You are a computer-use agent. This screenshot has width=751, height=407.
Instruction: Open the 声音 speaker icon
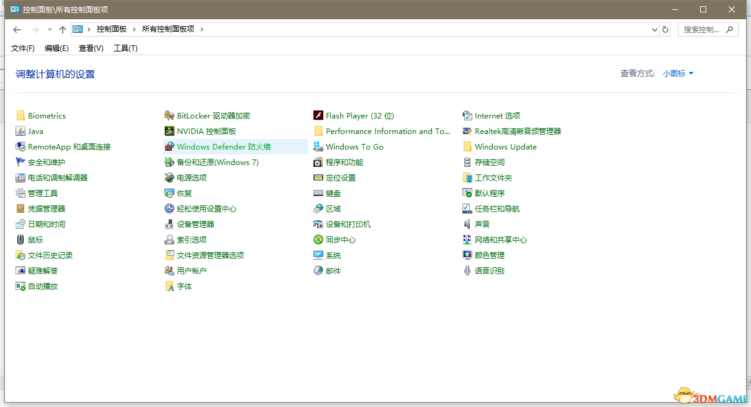click(x=467, y=224)
